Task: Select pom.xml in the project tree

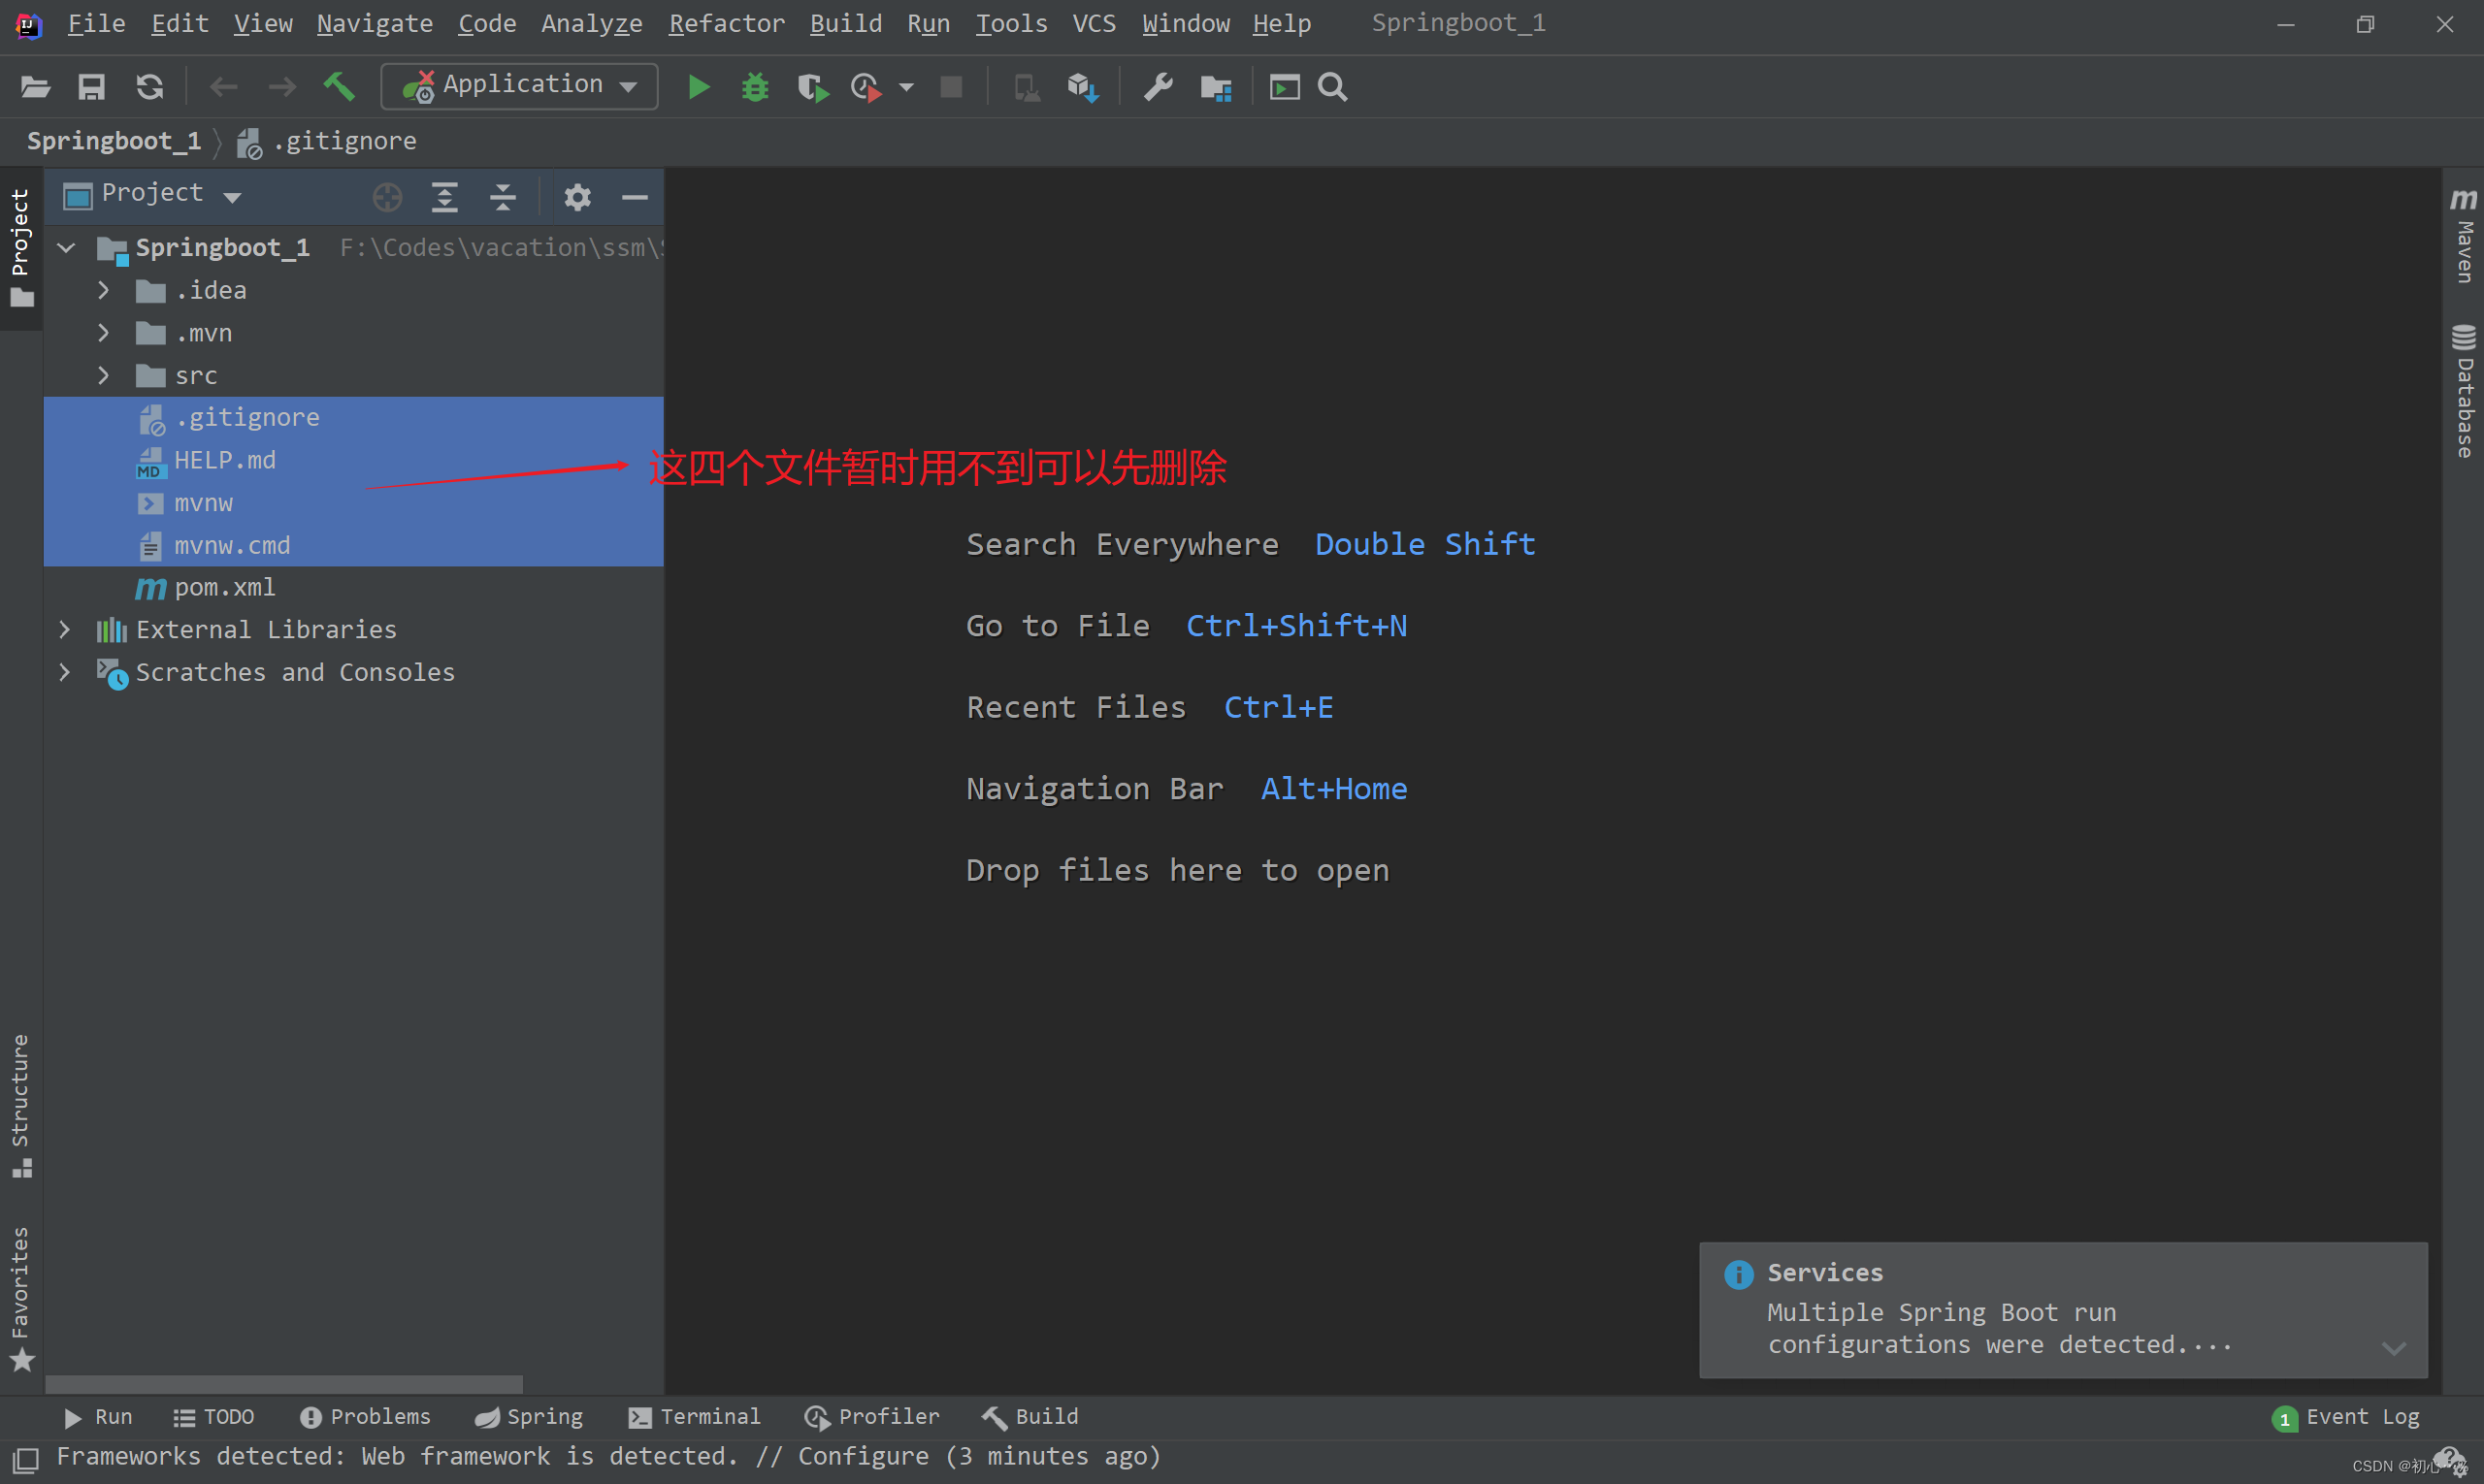Action: [x=224, y=587]
